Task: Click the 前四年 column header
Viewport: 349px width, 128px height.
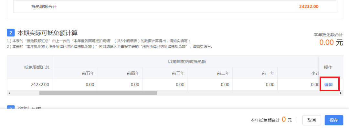Action: (x=120, y=73)
